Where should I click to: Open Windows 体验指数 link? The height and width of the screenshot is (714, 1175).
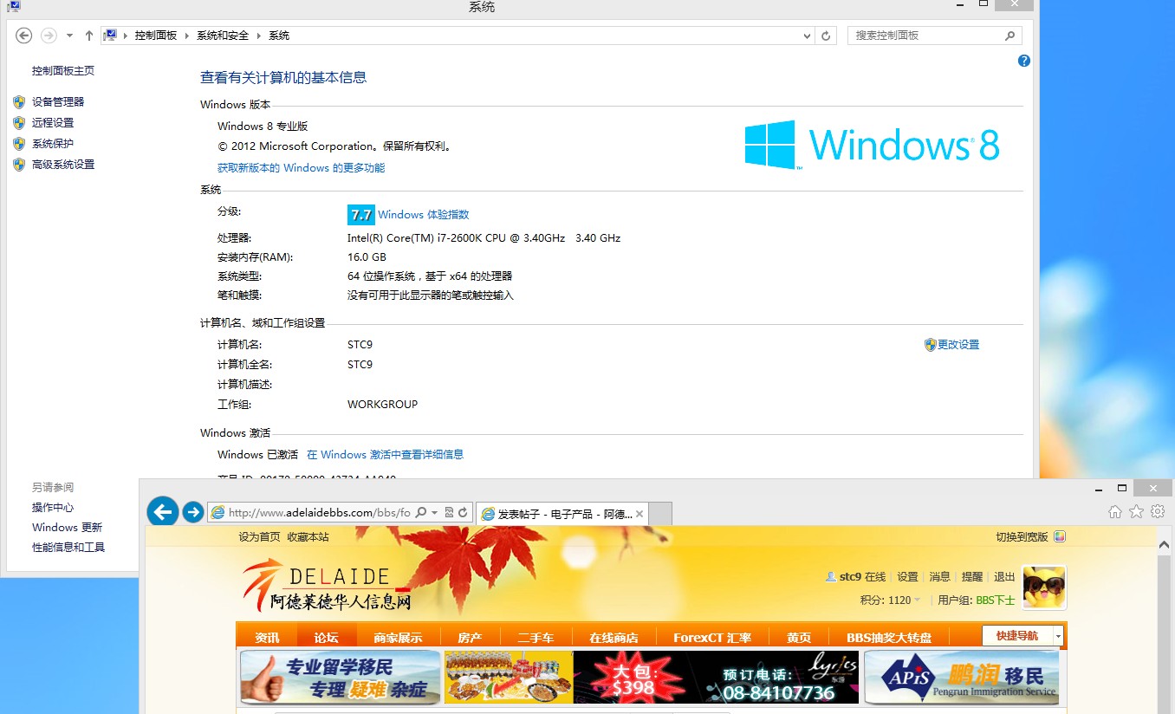(423, 215)
